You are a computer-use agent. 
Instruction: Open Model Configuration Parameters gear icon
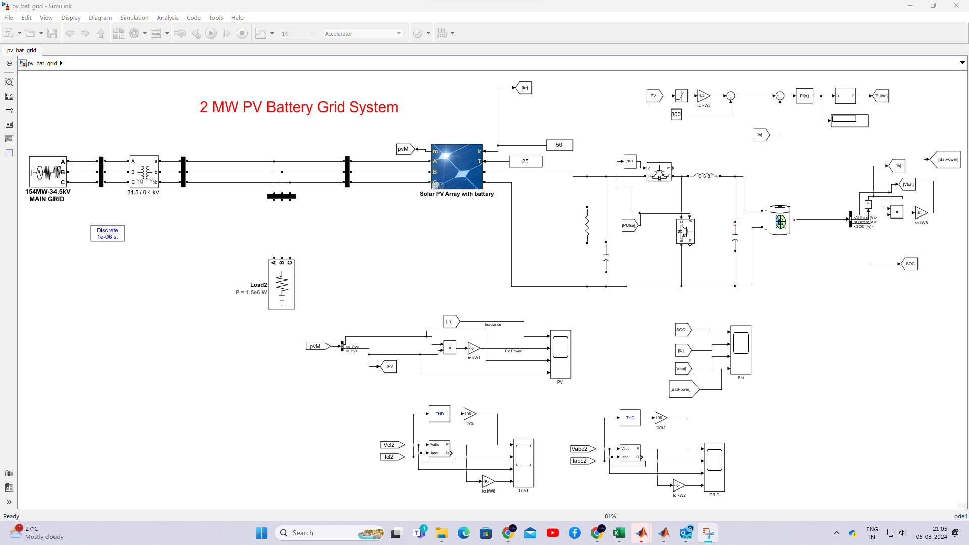click(135, 33)
